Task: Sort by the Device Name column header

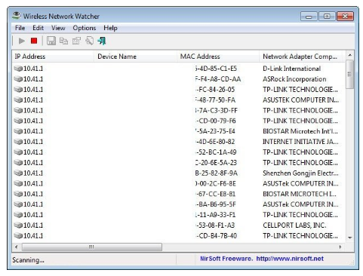Action: pyautogui.click(x=135, y=57)
